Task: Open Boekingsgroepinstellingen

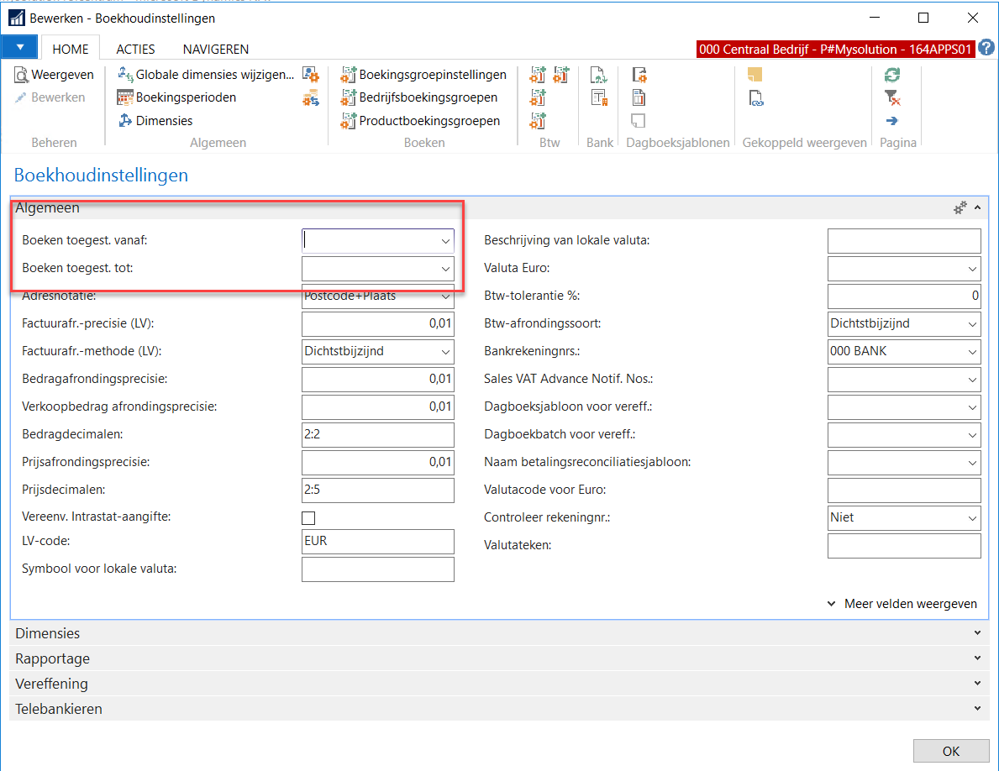Action: (x=423, y=75)
